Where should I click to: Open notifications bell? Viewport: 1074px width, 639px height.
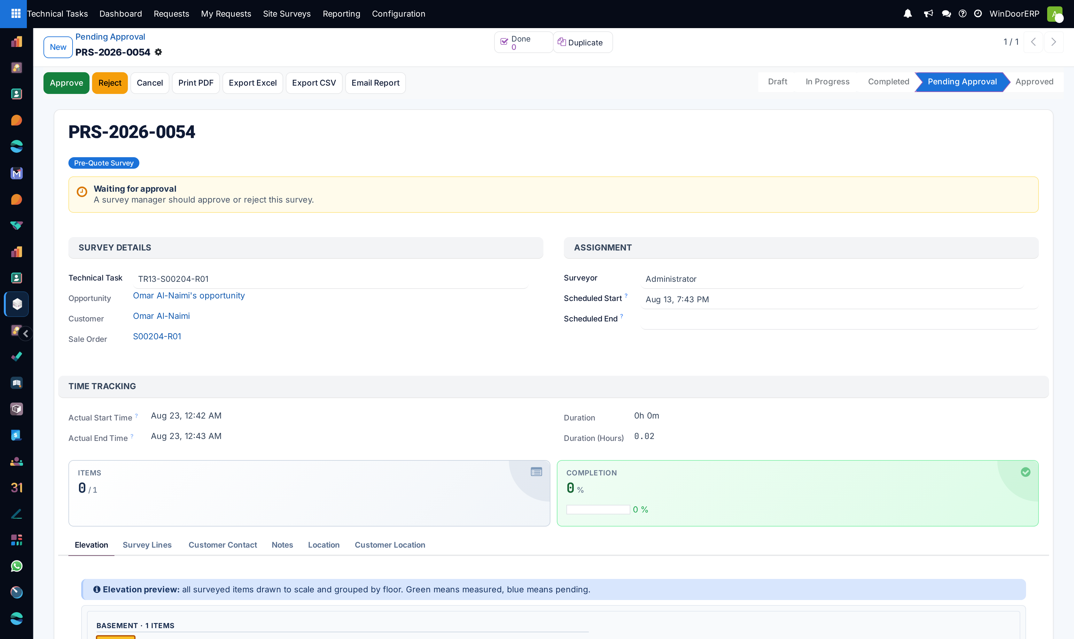point(907,14)
